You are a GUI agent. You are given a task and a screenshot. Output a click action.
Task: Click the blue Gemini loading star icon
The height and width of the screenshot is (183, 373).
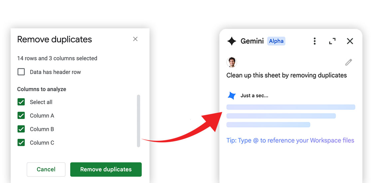(232, 96)
